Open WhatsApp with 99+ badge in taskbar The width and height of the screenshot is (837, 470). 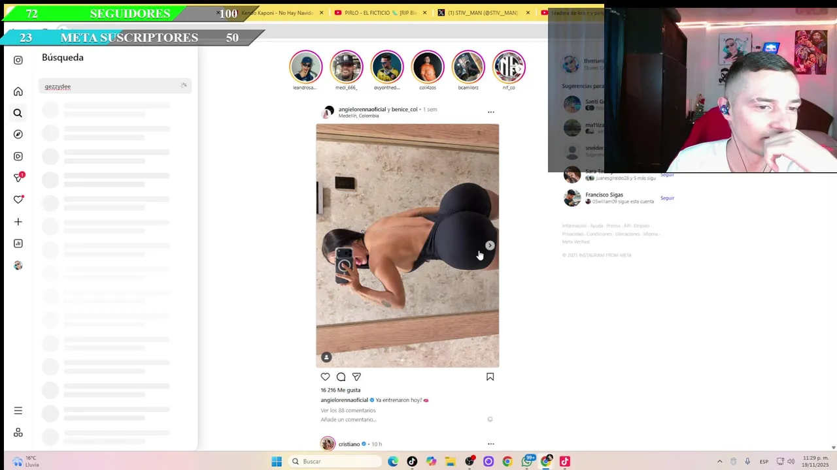click(527, 461)
